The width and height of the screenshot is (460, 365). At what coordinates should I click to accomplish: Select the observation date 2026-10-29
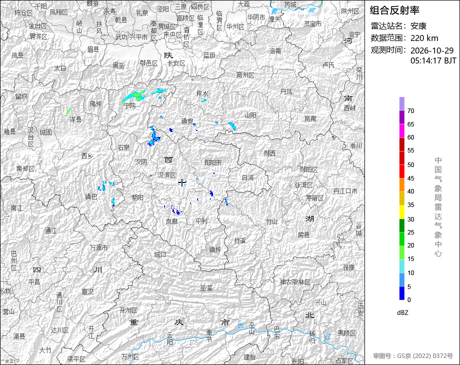[x=432, y=50]
